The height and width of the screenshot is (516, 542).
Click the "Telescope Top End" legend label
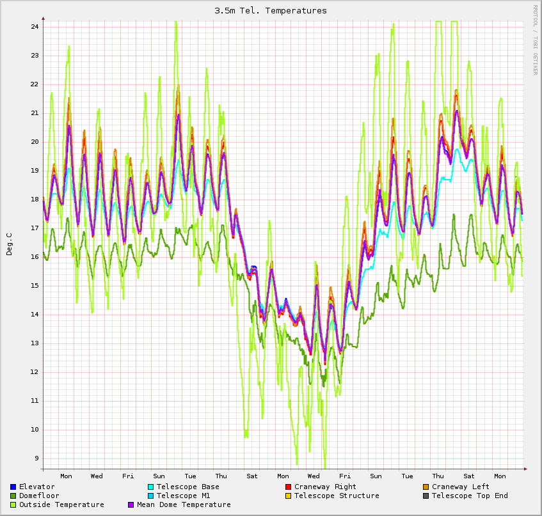point(470,496)
